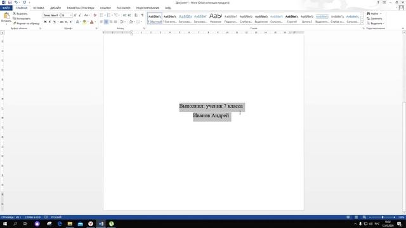Click the spelling check icon in status bar
The image size is (406, 228).
click(46, 217)
